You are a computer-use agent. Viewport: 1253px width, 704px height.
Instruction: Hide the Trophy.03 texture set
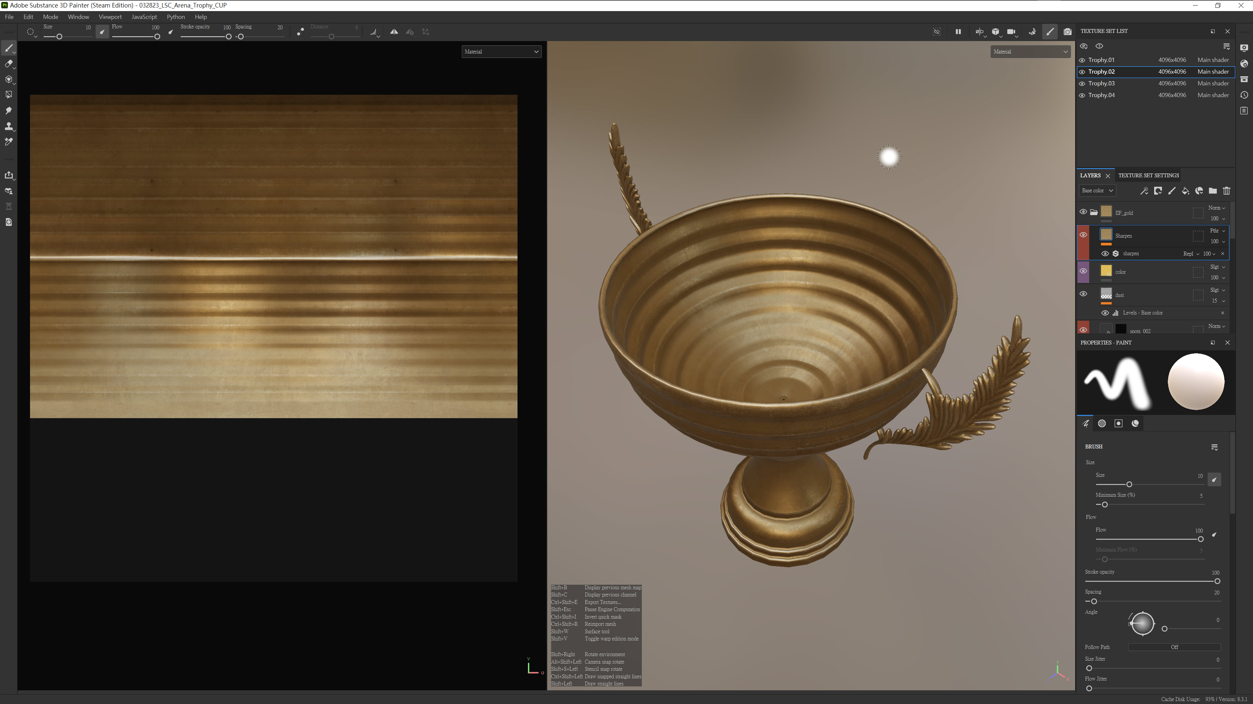point(1082,83)
